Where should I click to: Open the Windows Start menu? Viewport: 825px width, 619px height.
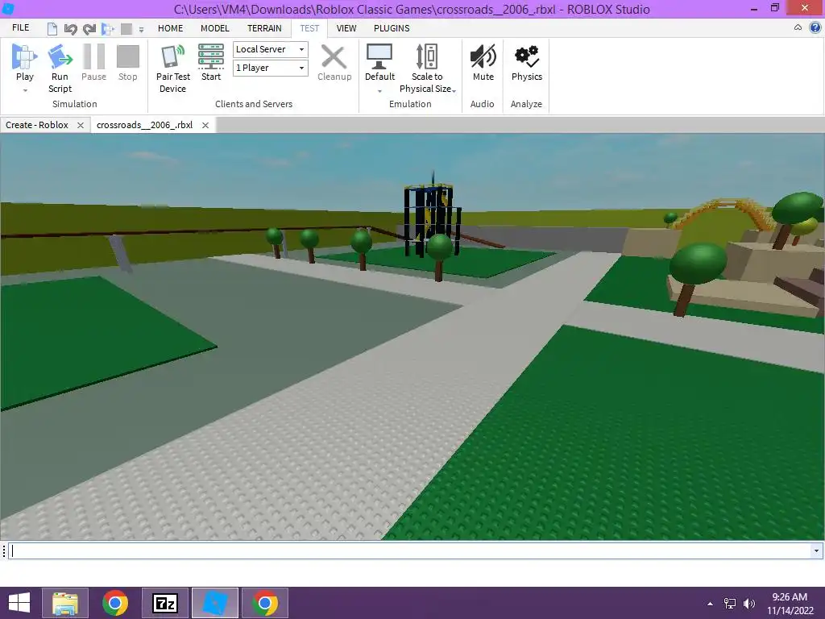19,603
